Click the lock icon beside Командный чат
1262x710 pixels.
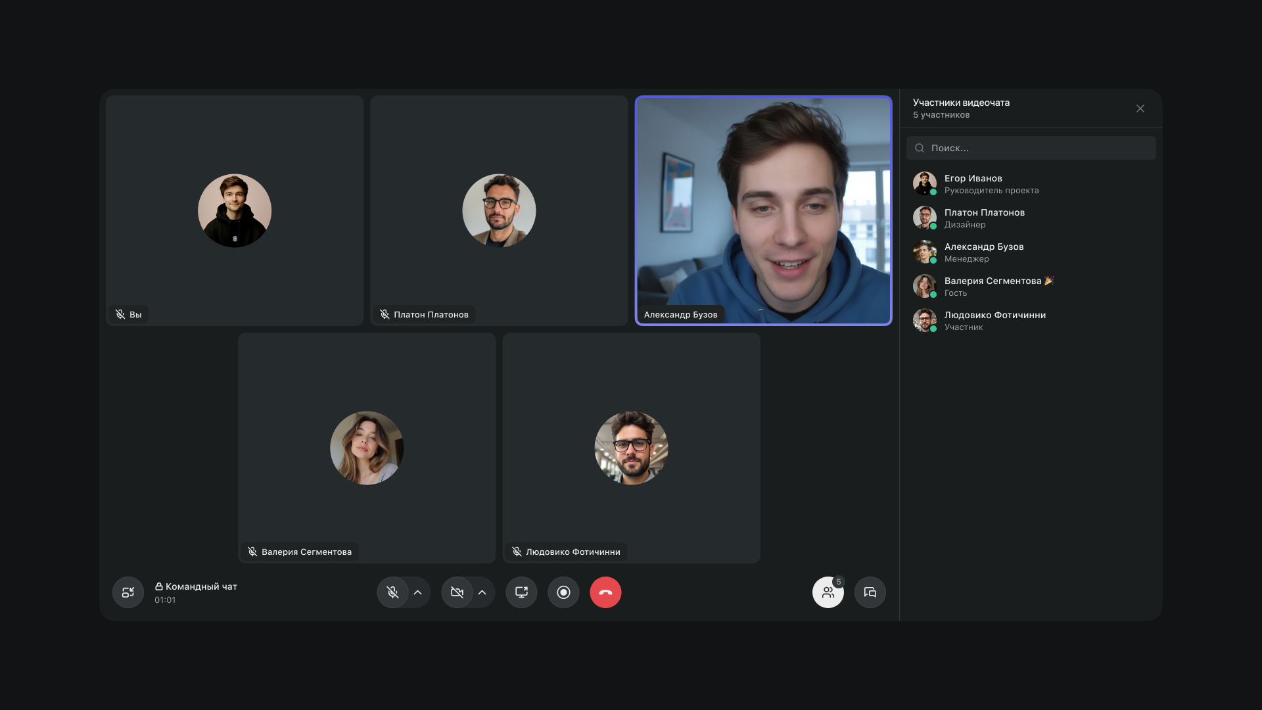158,586
